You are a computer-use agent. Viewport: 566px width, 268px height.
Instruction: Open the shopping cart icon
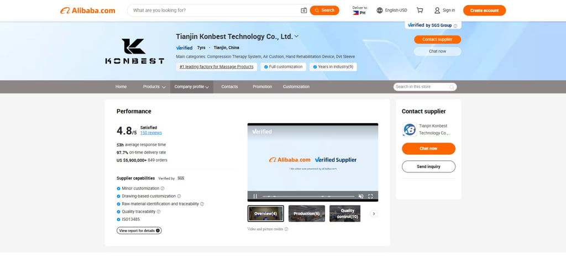click(420, 10)
